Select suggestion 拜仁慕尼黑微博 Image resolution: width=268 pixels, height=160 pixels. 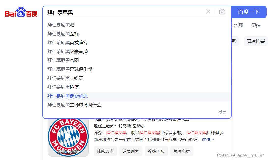137,87
